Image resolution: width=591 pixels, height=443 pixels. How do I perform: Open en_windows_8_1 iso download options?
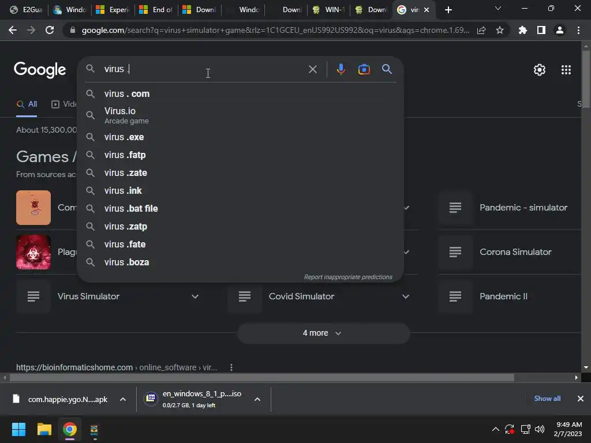[257, 399]
